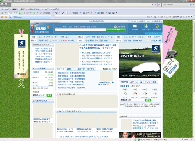Open the Print button dropdown arrow
This screenshot has width=195, height=141.
(165, 17)
